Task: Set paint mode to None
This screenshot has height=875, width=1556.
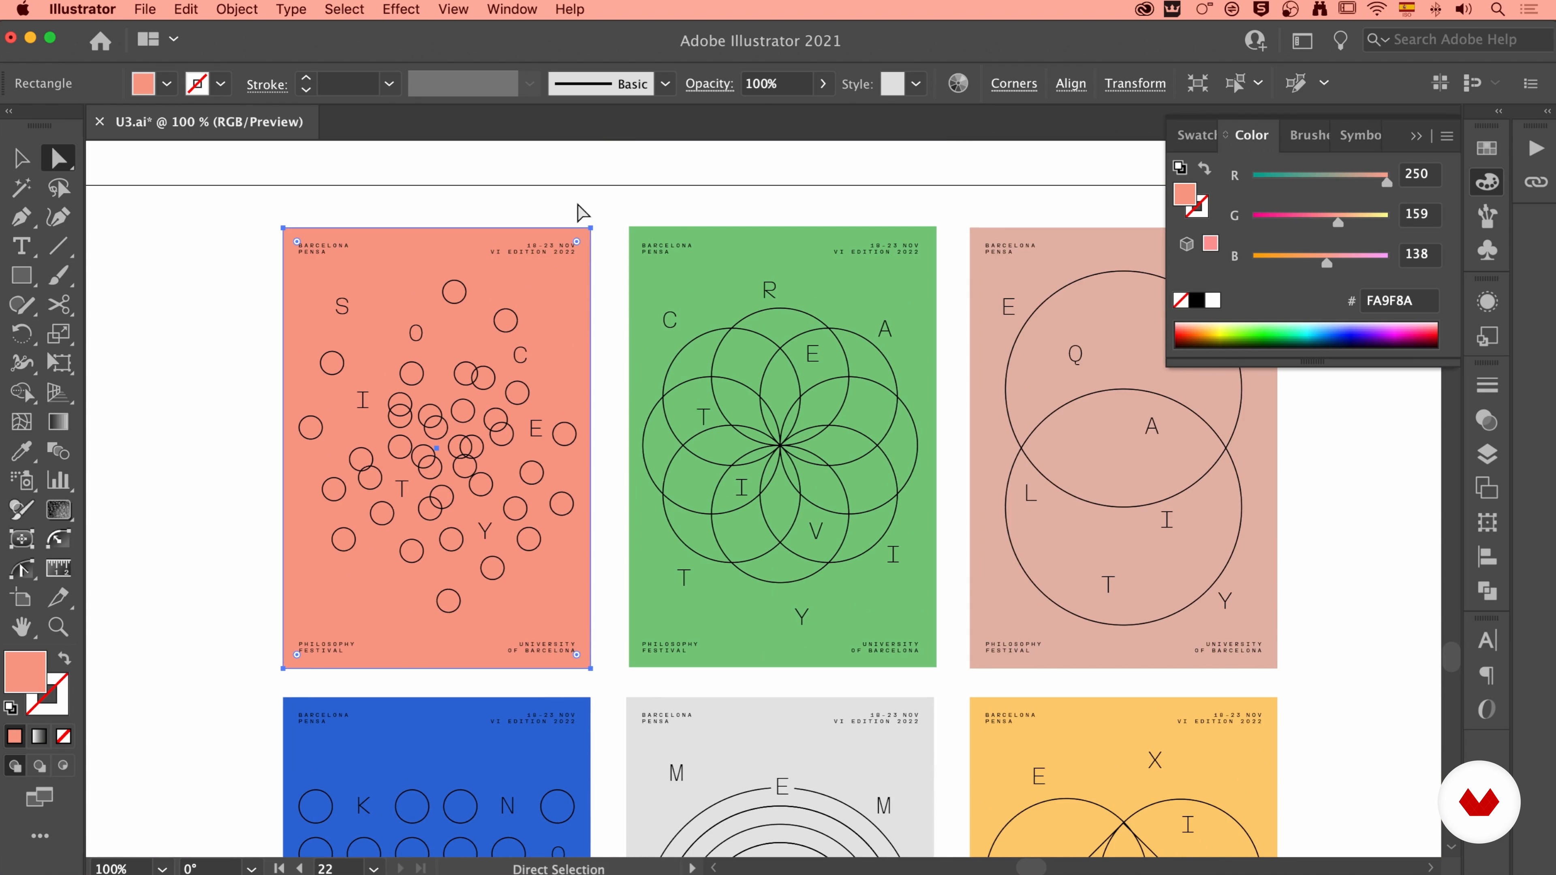Action: point(64,736)
